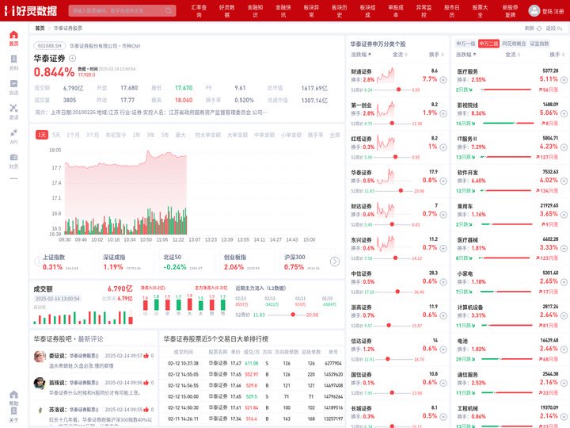Switch to 申万一级 tab
570x428 pixels.
465,44
